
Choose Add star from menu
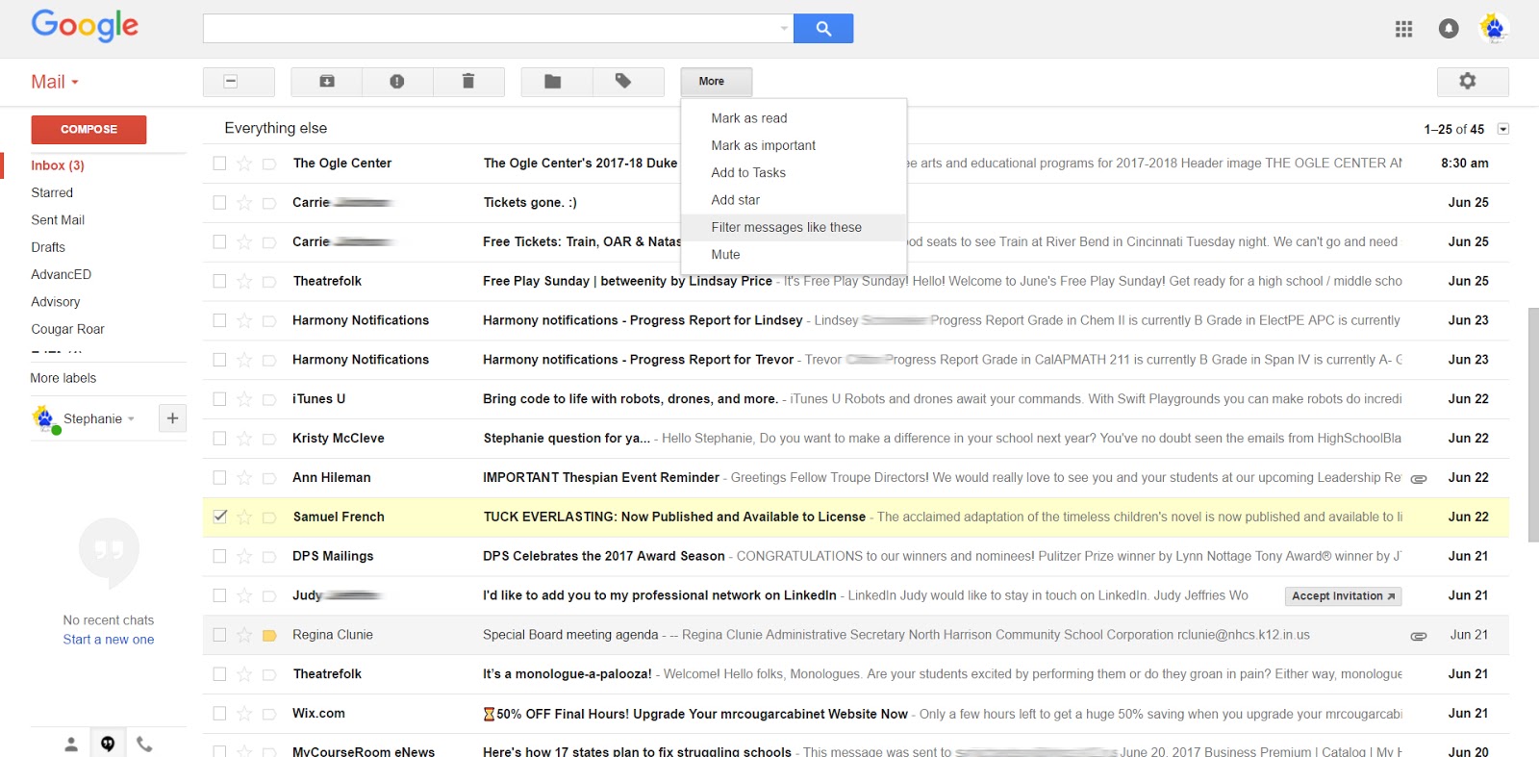[x=794, y=200]
